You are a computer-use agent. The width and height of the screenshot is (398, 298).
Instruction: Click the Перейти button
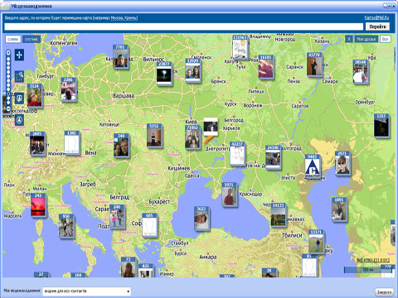pos(377,26)
